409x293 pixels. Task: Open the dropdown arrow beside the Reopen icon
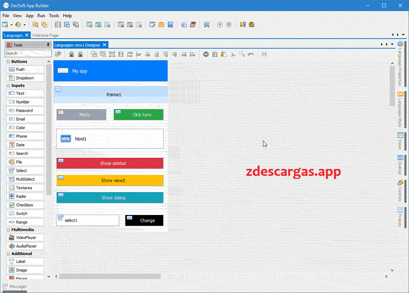point(25,25)
